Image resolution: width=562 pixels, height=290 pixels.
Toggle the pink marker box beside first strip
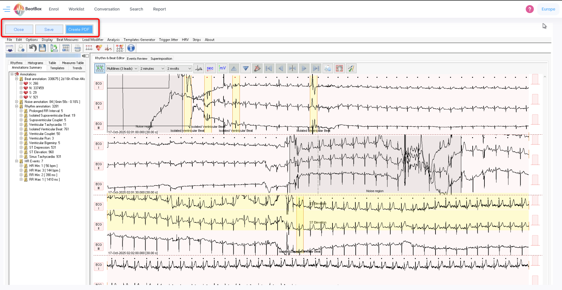[535, 79]
